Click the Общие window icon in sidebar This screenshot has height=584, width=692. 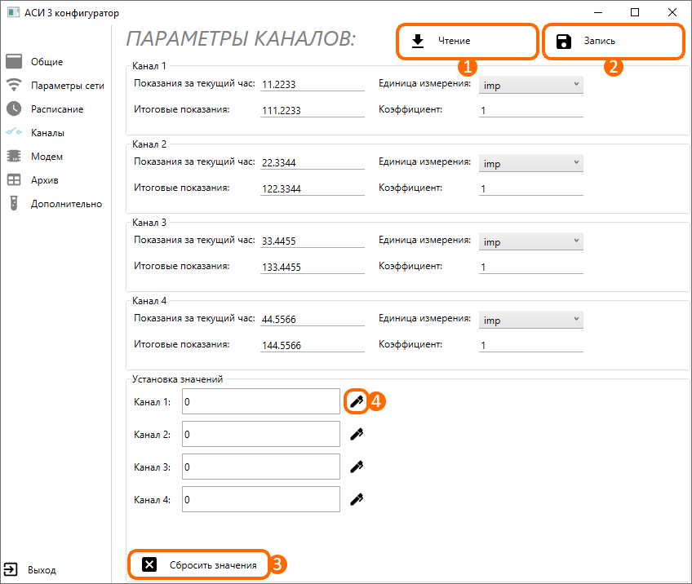14,62
